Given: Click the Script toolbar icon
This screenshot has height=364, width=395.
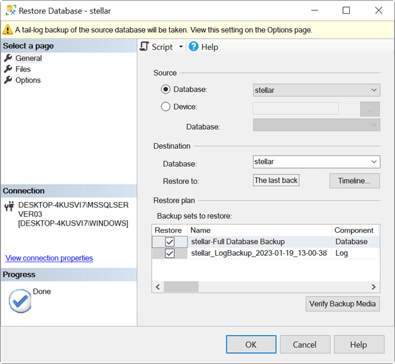Looking at the screenshot, I should pyautogui.click(x=145, y=47).
